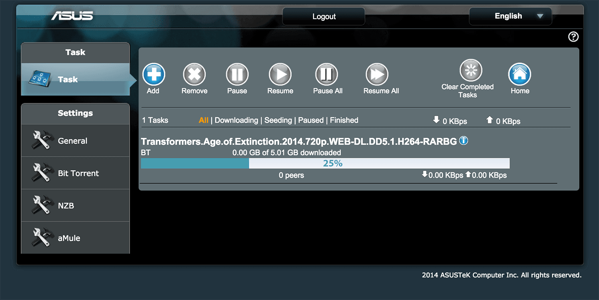Click the 25% download progress bar
599x300 pixels.
(x=325, y=164)
